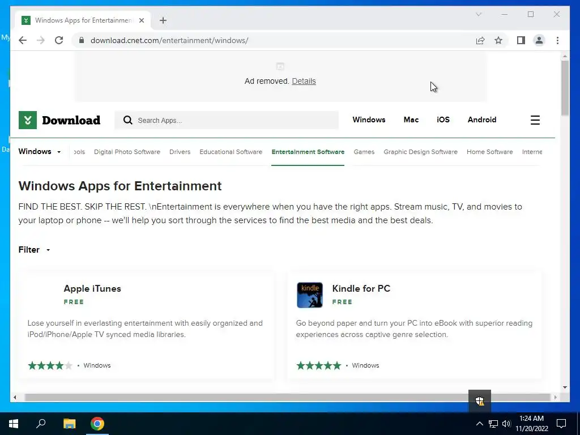Screen dimensions: 580x435
Task: Open the Windows Start menu
Action: [14, 424]
